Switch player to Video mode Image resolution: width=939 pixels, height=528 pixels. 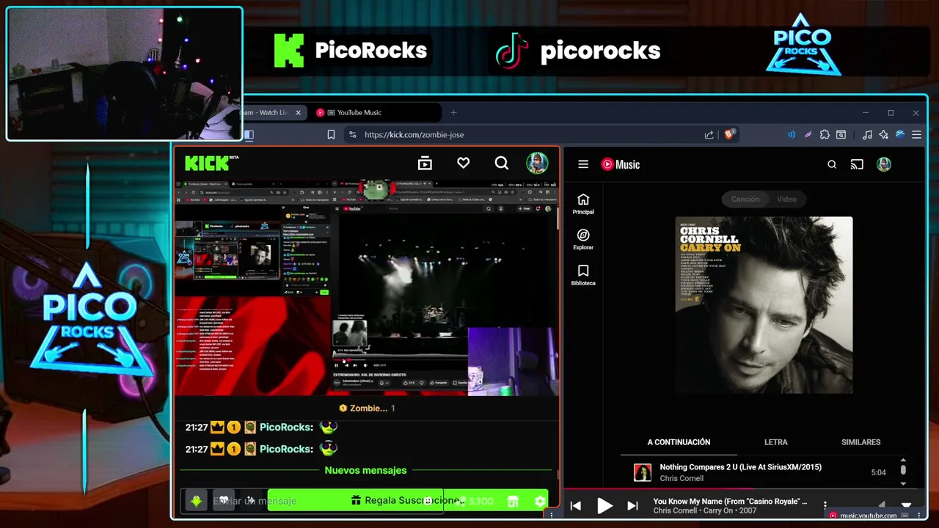[x=786, y=199]
